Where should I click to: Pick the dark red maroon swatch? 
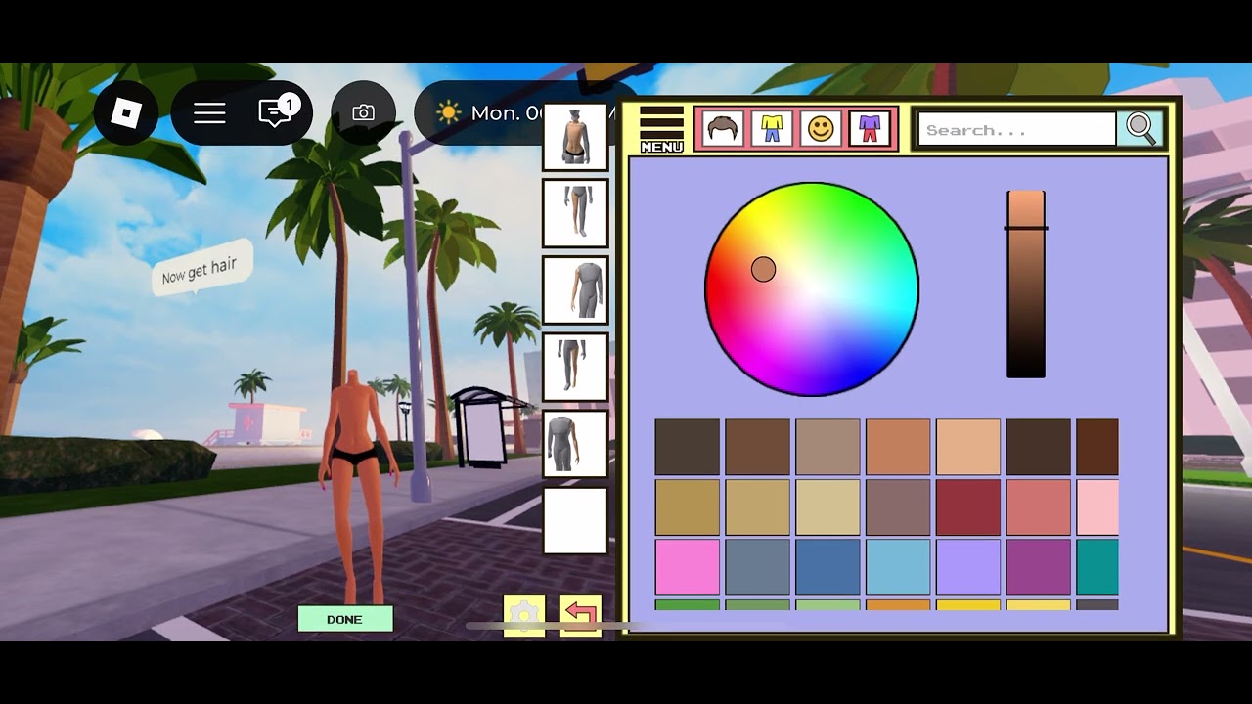[x=968, y=507]
